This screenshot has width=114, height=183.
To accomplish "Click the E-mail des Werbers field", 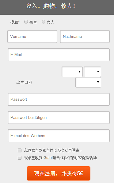I will point(59,136).
